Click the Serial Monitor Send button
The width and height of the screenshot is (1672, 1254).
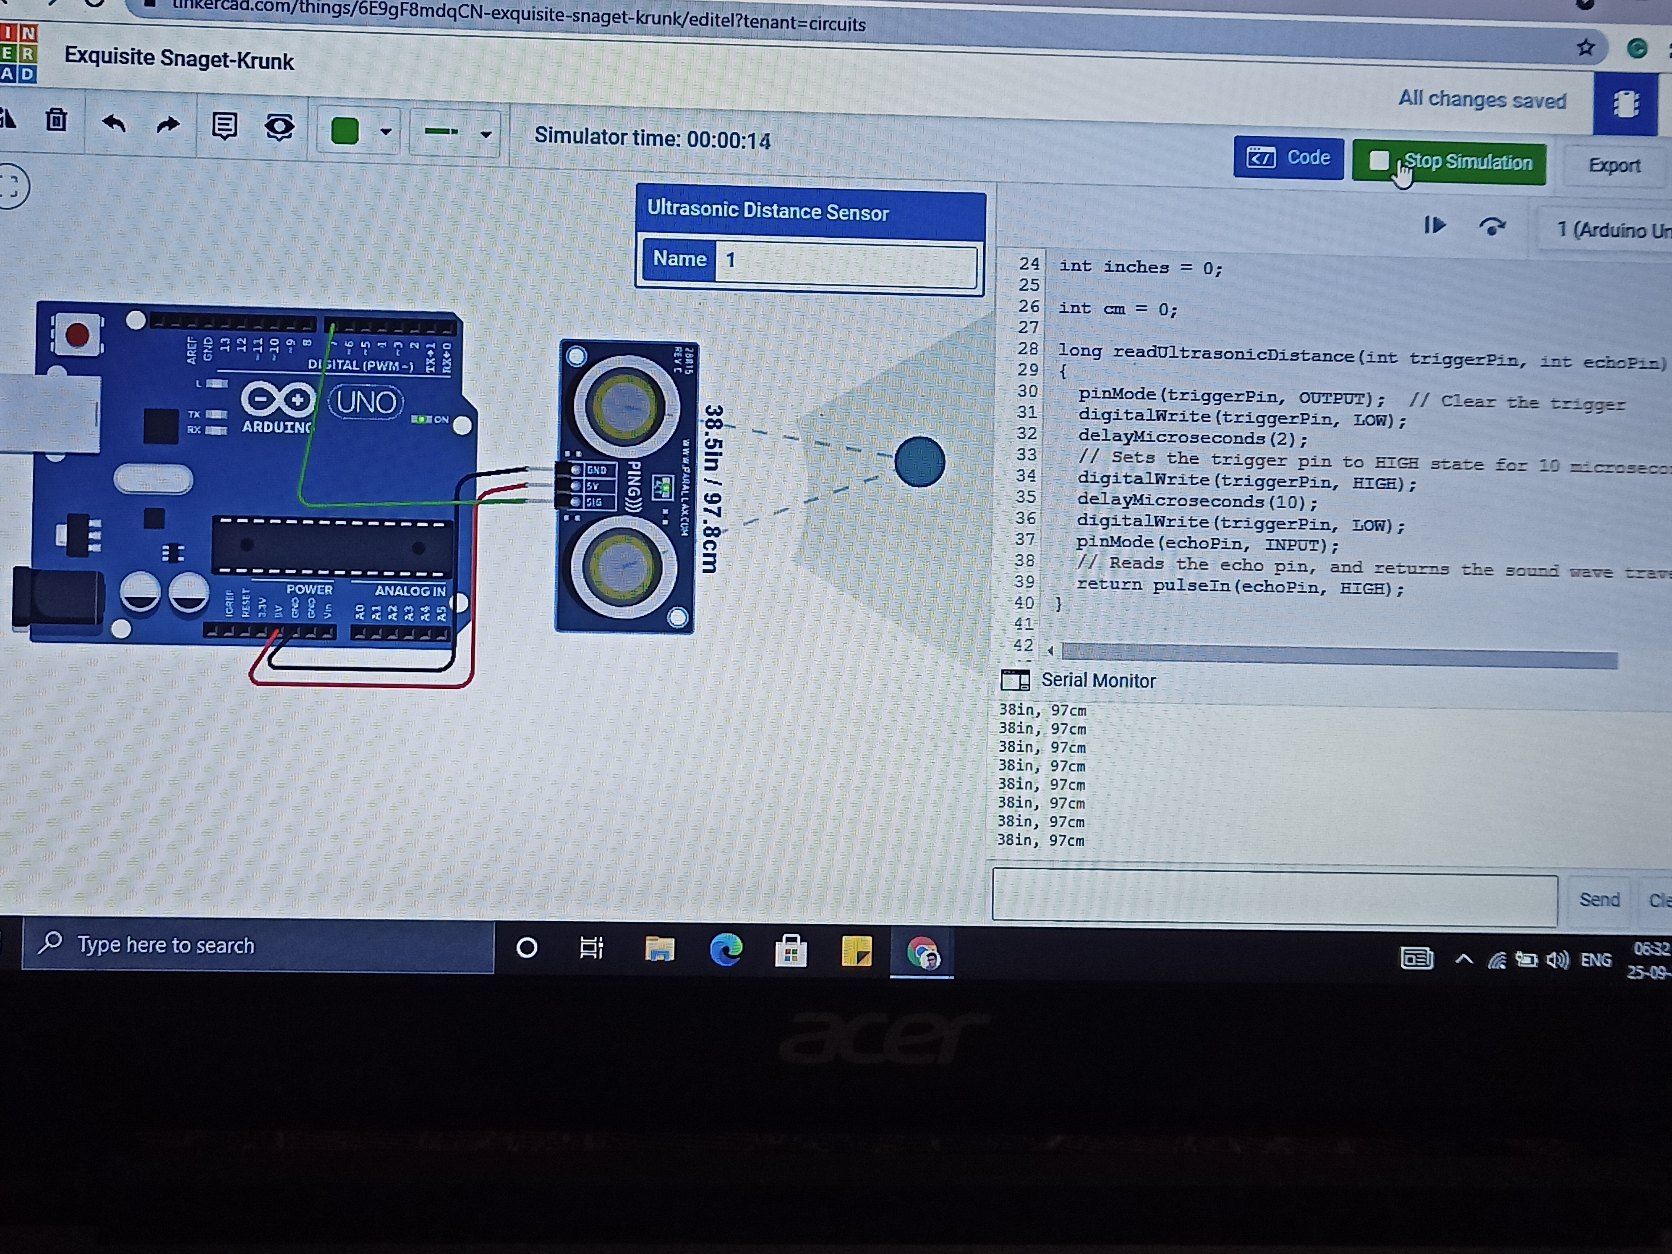pyautogui.click(x=1599, y=899)
